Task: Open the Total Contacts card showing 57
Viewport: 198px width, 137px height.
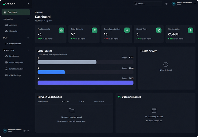Action: [84, 34]
